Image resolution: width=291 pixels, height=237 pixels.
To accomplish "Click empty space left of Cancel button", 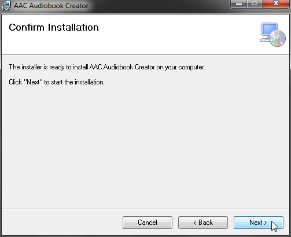I will (x=62, y=223).
